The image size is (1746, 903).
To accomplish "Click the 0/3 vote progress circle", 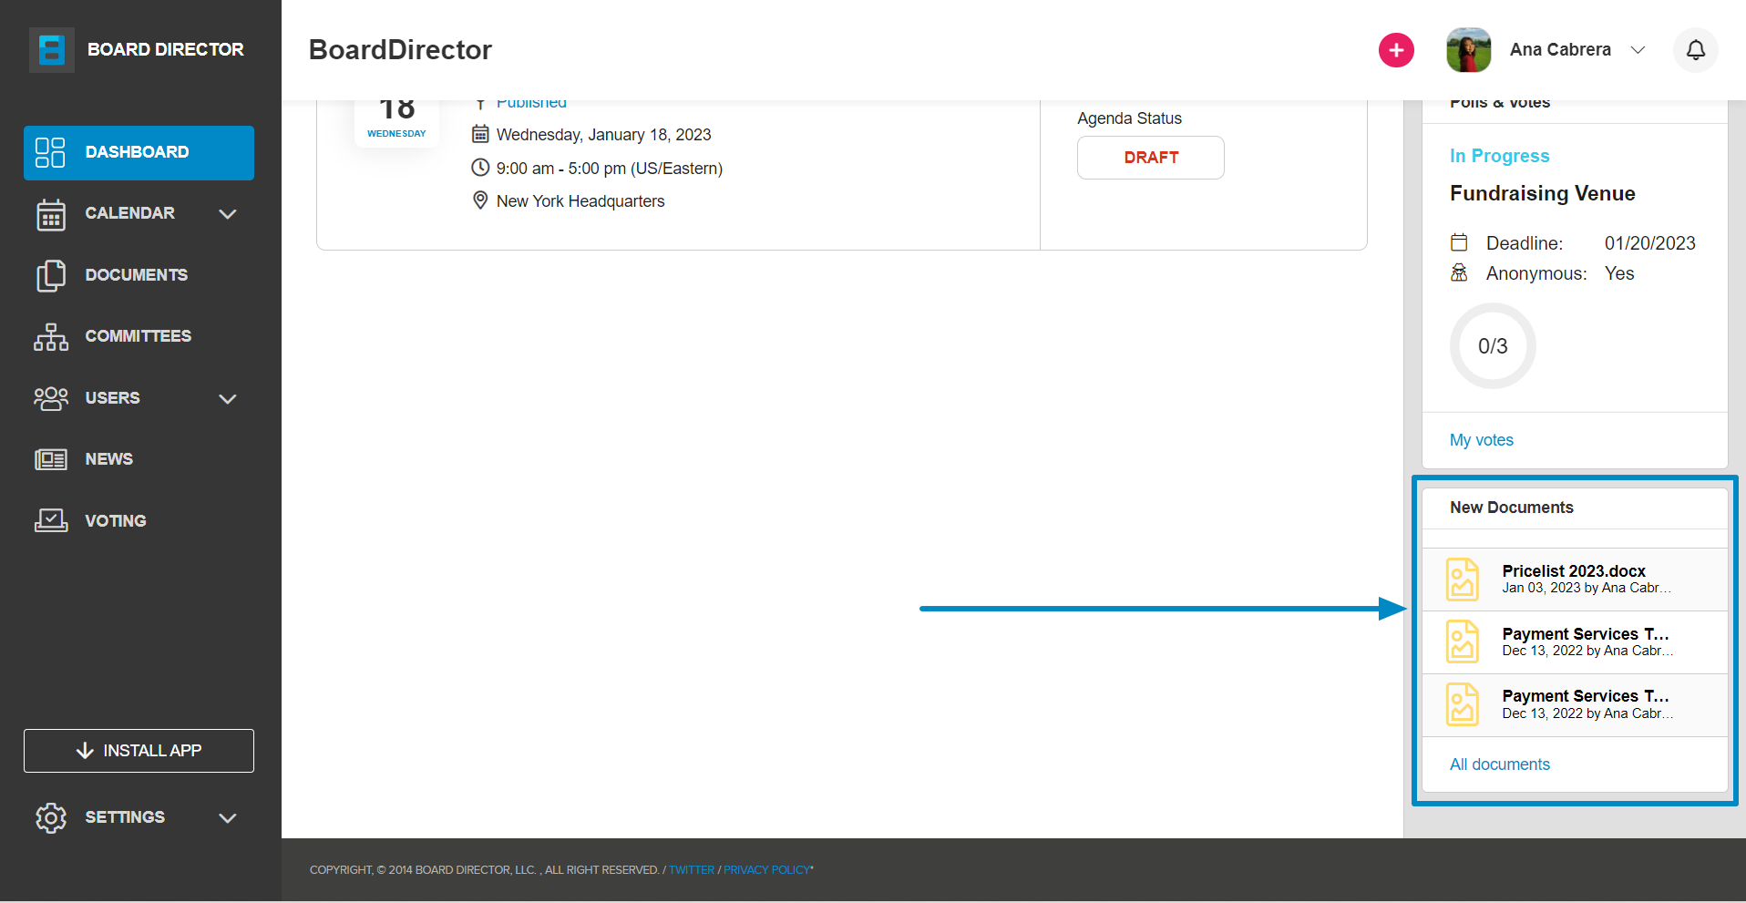I will click(1493, 346).
